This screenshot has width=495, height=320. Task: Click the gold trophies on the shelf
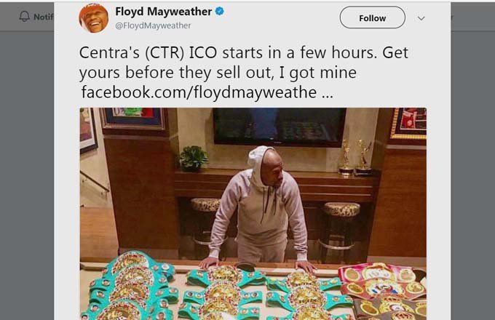(x=357, y=156)
